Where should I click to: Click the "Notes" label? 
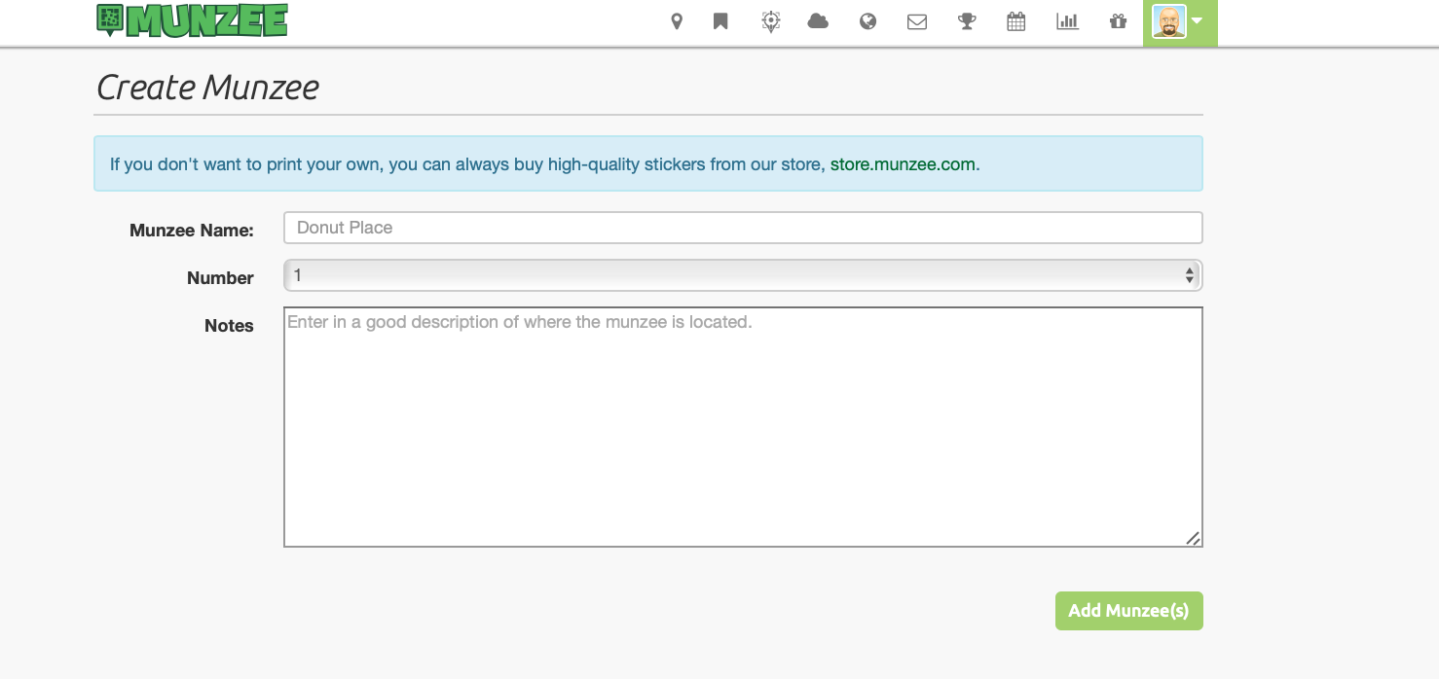[x=229, y=326]
